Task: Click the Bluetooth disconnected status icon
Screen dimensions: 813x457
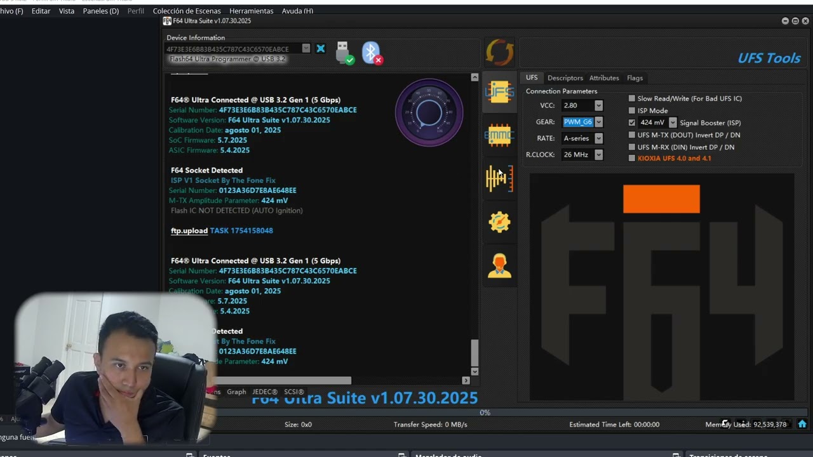Action: (372, 53)
